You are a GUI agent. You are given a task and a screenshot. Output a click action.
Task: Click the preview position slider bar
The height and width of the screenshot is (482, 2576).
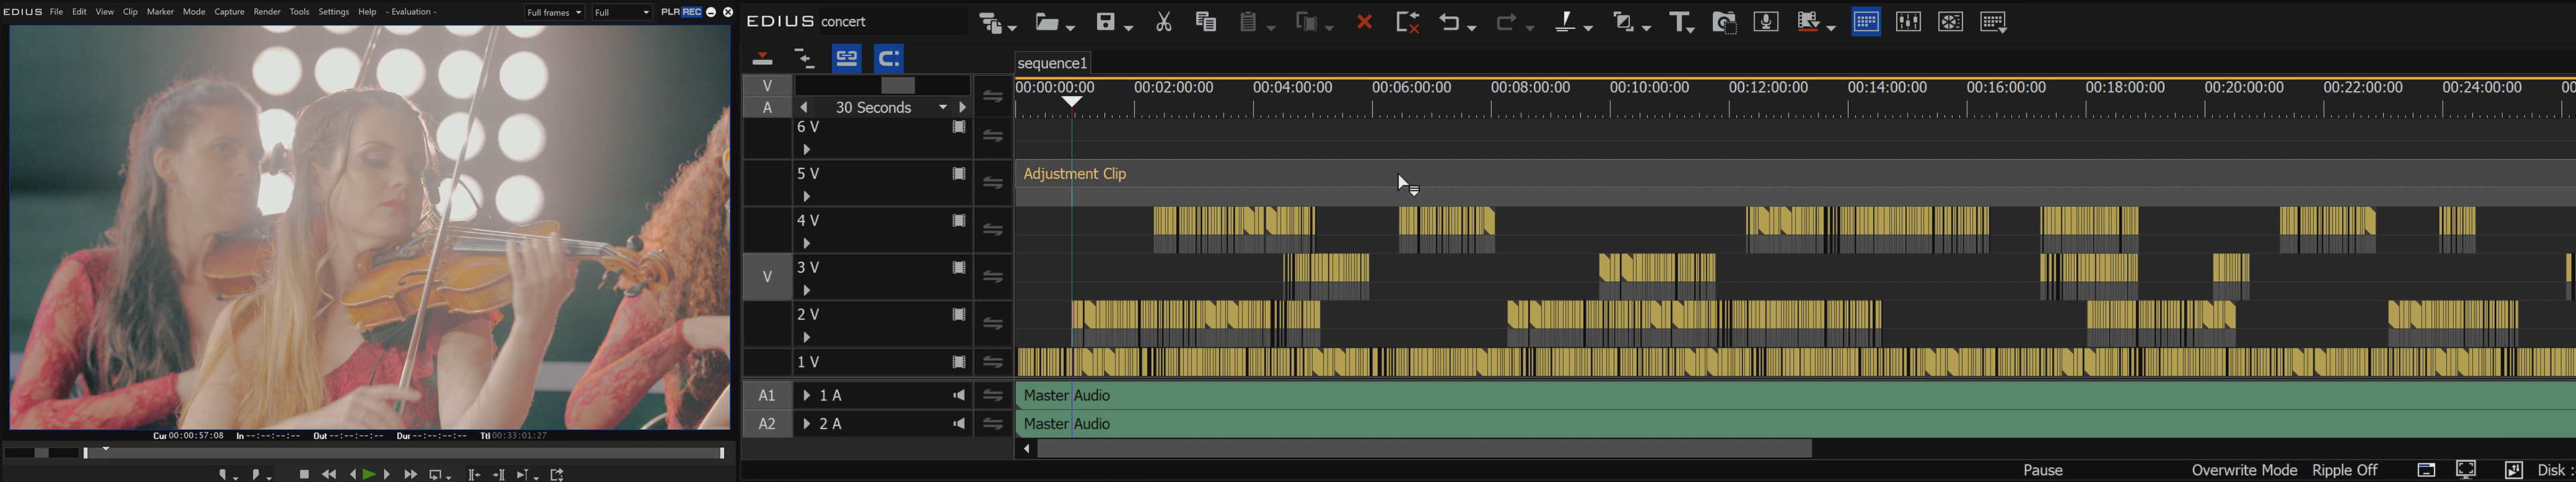coord(400,453)
